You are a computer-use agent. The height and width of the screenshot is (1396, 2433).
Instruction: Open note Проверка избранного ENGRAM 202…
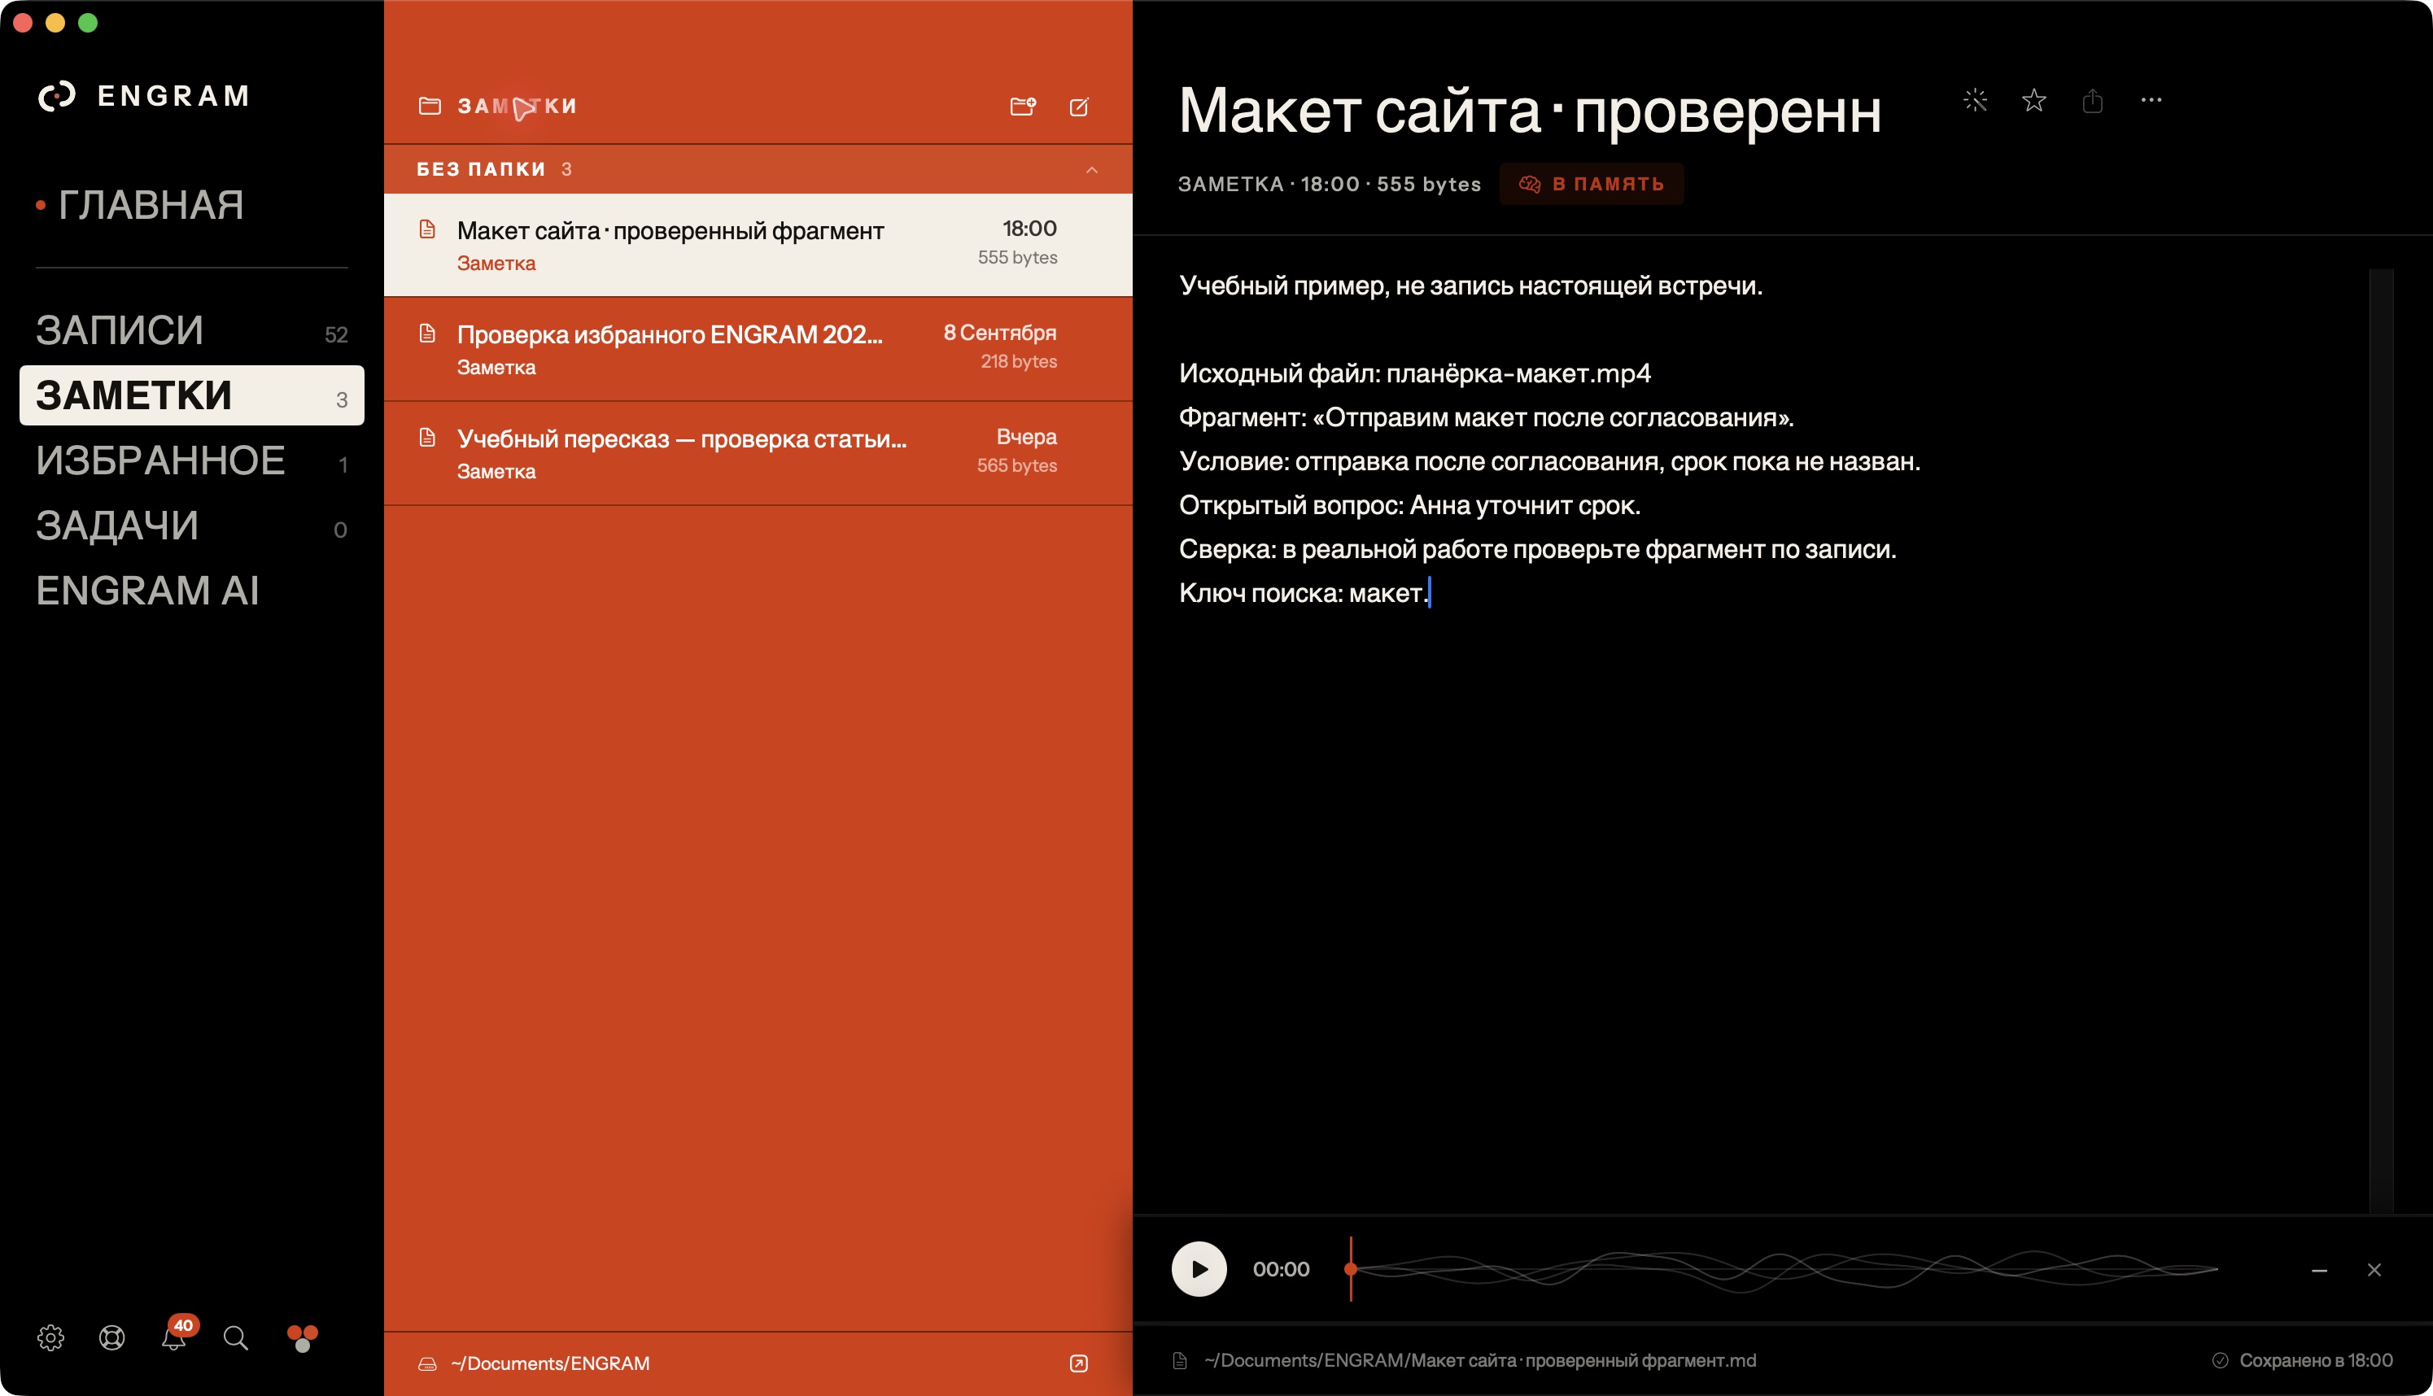click(758, 349)
